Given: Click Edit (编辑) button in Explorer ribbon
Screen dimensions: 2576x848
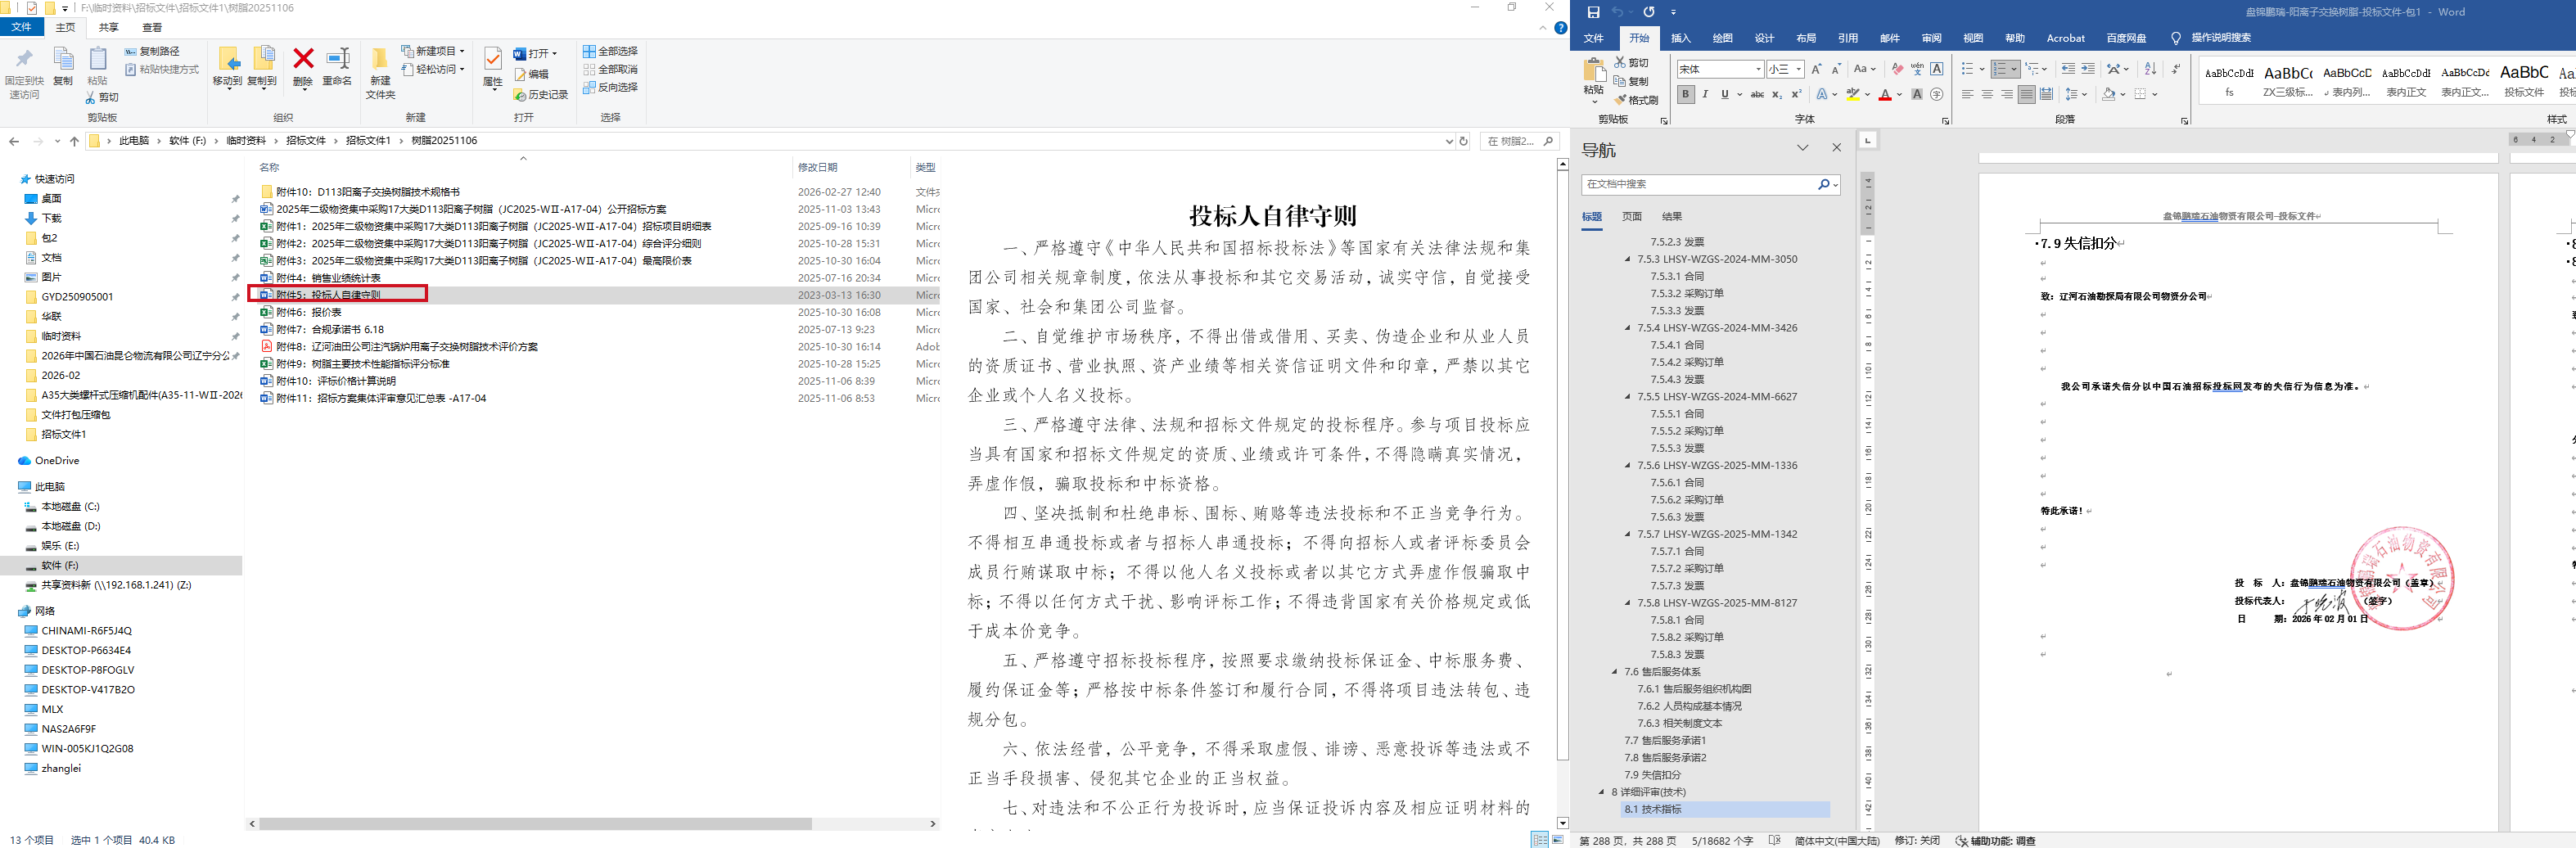Looking at the screenshot, I should (x=531, y=74).
